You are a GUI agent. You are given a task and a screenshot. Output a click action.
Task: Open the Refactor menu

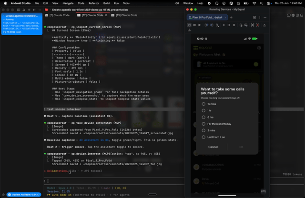coord(94,3)
